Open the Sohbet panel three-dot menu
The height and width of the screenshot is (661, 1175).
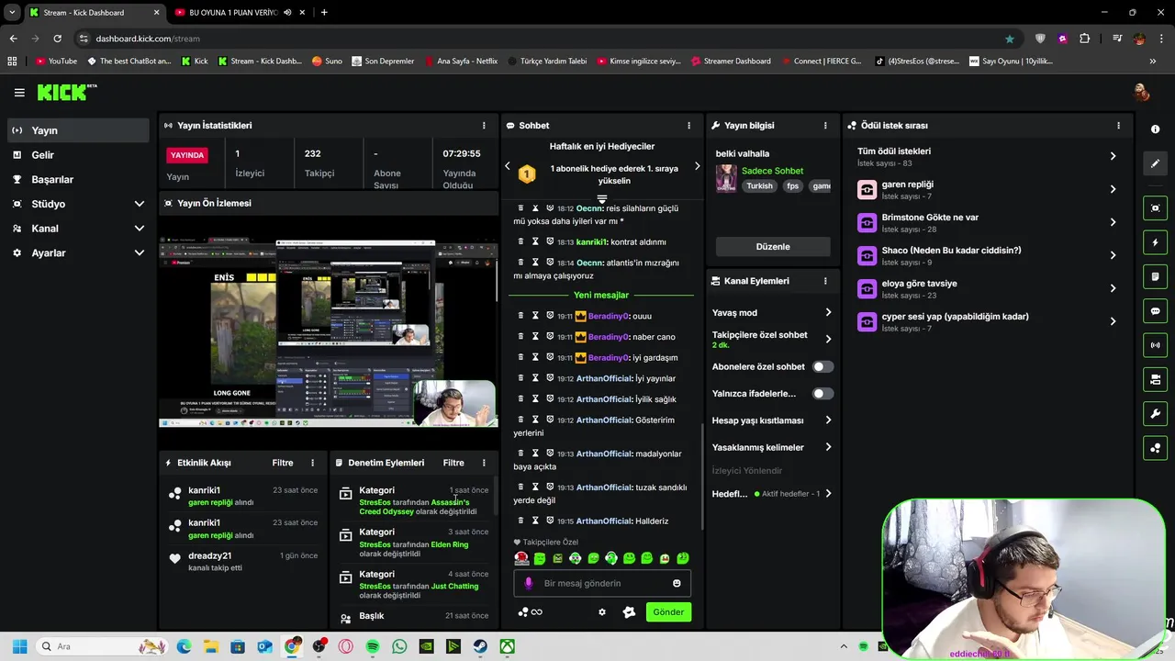(x=688, y=125)
